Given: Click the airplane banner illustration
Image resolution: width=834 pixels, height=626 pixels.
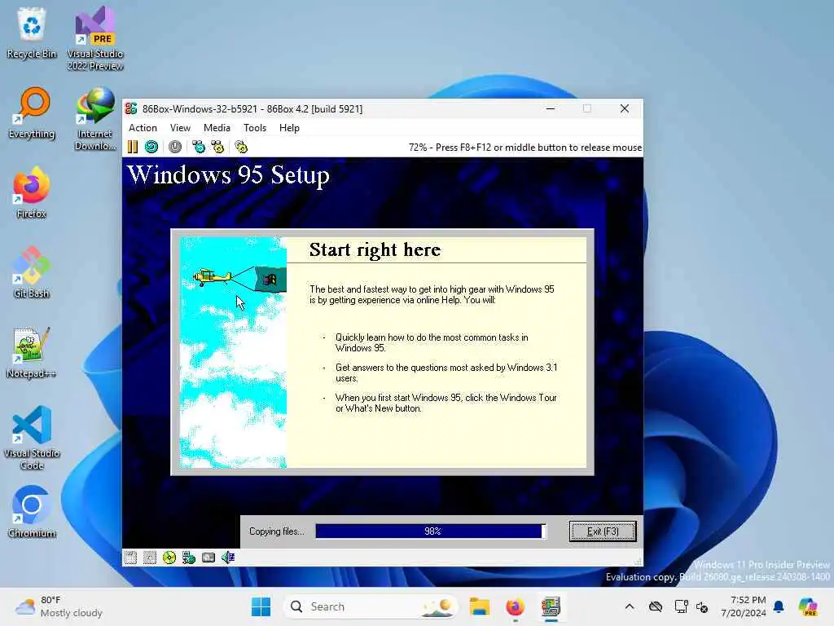Looking at the screenshot, I should click(239, 278).
